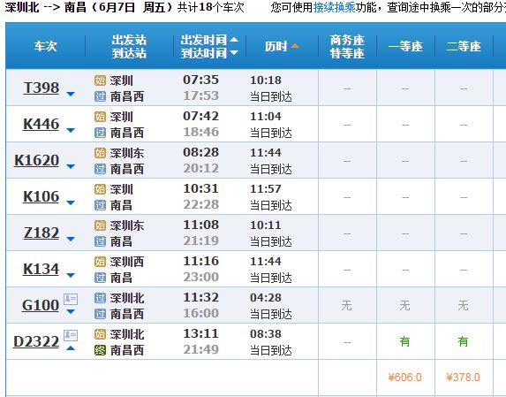
Task: Click the ID card icon beside D2322
Action: click(x=71, y=335)
